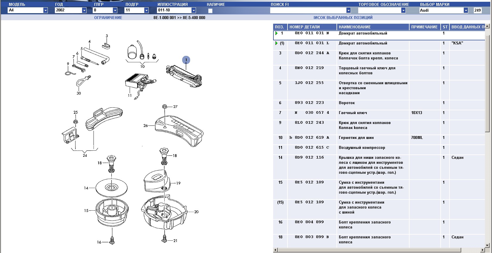492x253 pixels.
Task: Click the air compressor drawing labeled 11
Action: tap(137, 81)
